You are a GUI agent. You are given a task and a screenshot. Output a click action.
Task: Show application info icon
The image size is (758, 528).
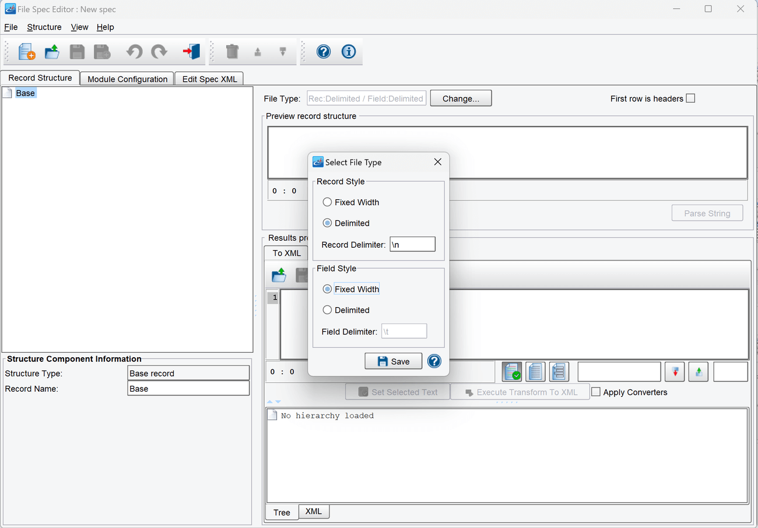349,51
